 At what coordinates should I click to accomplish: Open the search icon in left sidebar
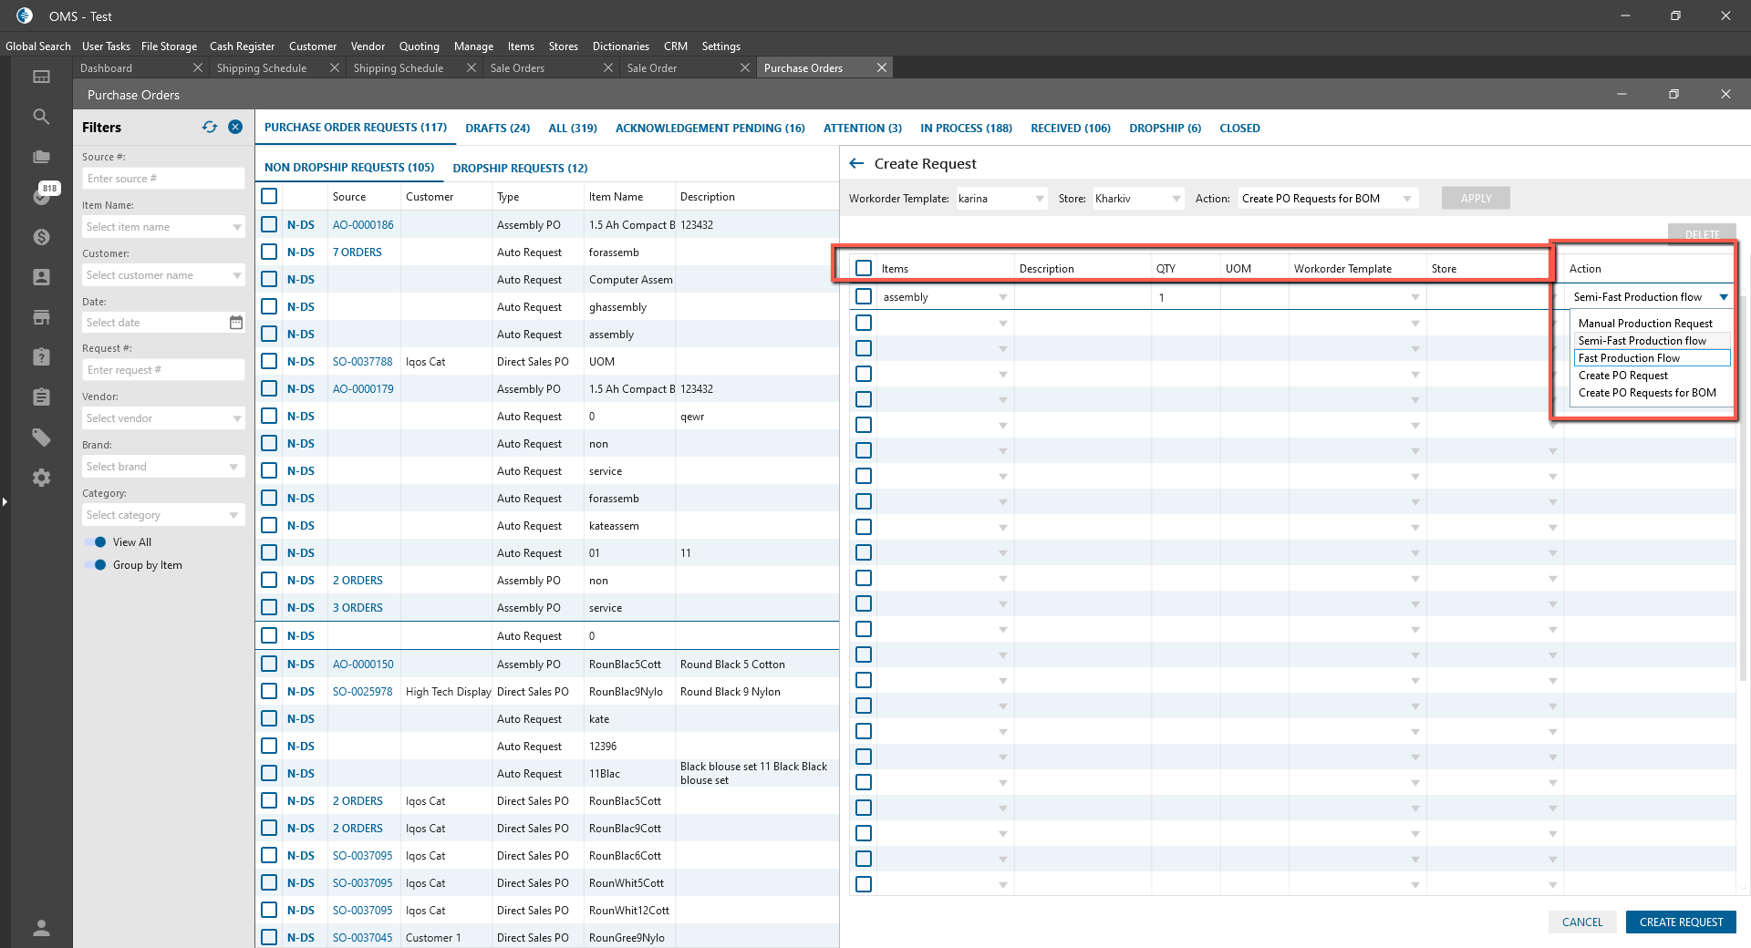(x=41, y=117)
